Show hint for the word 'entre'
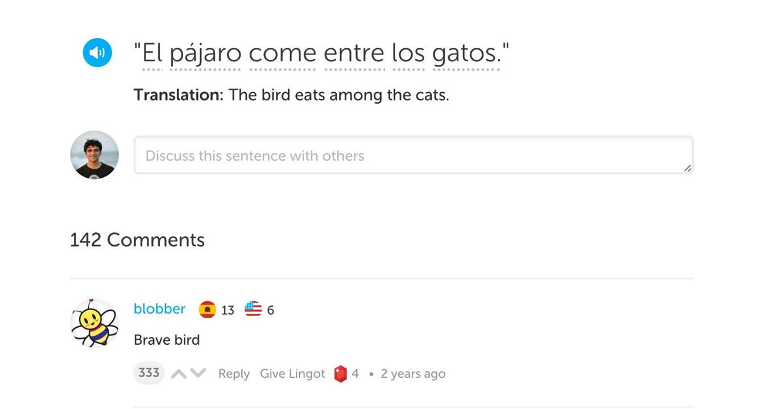This screenshot has height=409, width=765. [354, 54]
